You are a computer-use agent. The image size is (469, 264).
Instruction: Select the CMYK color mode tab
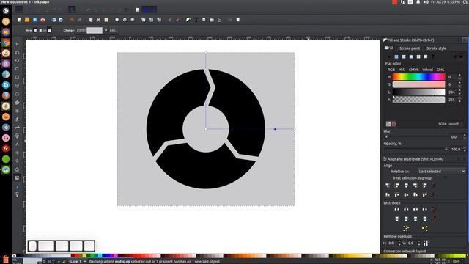click(413, 70)
